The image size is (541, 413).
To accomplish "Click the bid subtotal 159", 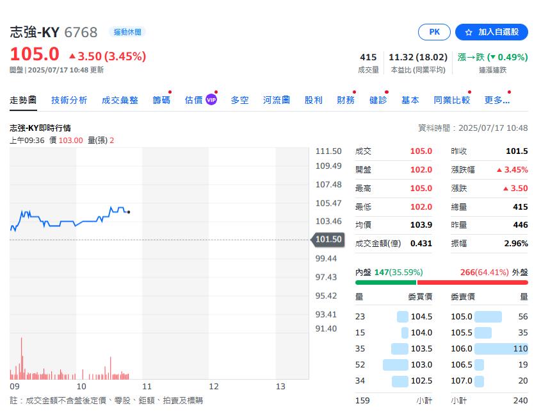I will (362, 401).
